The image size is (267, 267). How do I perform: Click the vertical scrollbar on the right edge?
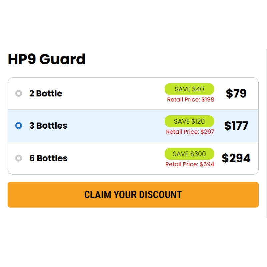(266, 133)
